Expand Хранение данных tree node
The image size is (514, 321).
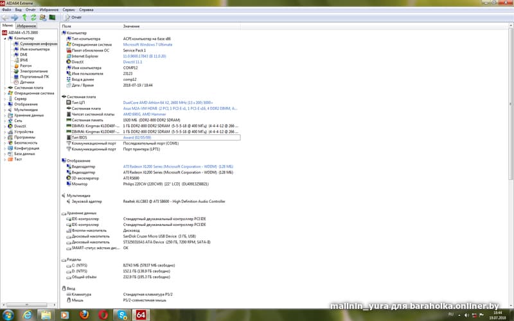(x=5, y=116)
